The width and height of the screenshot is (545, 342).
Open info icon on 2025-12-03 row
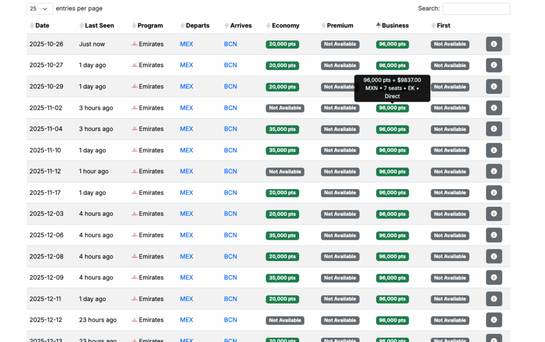493,214
